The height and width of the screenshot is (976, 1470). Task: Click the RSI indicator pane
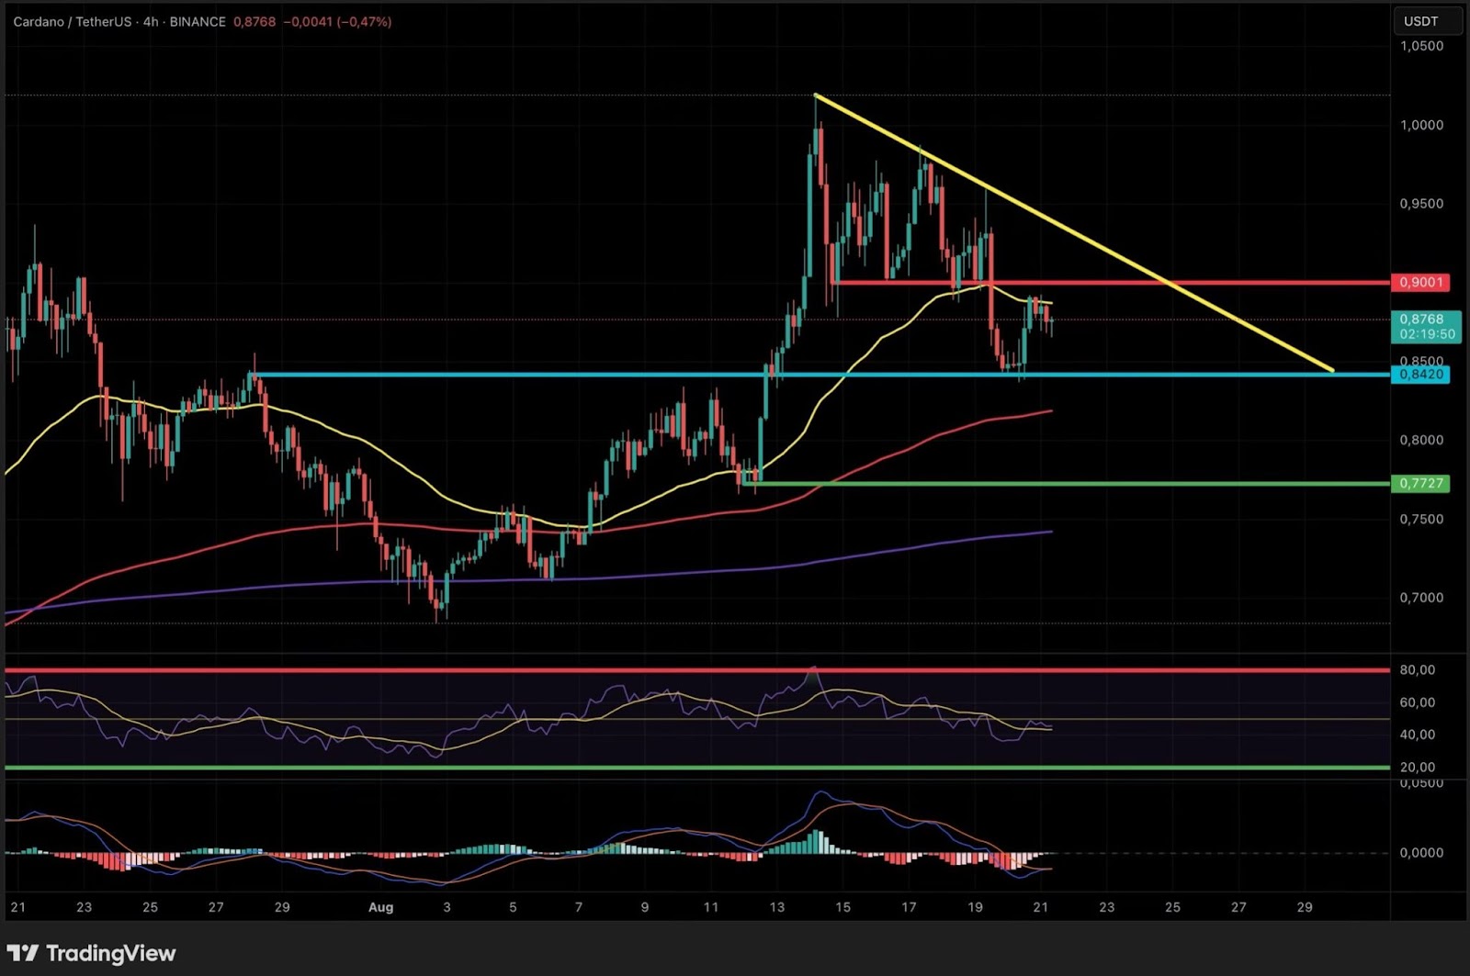(643, 716)
